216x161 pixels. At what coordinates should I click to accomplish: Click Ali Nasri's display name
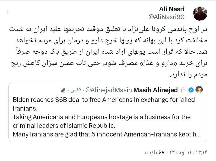(173, 9)
